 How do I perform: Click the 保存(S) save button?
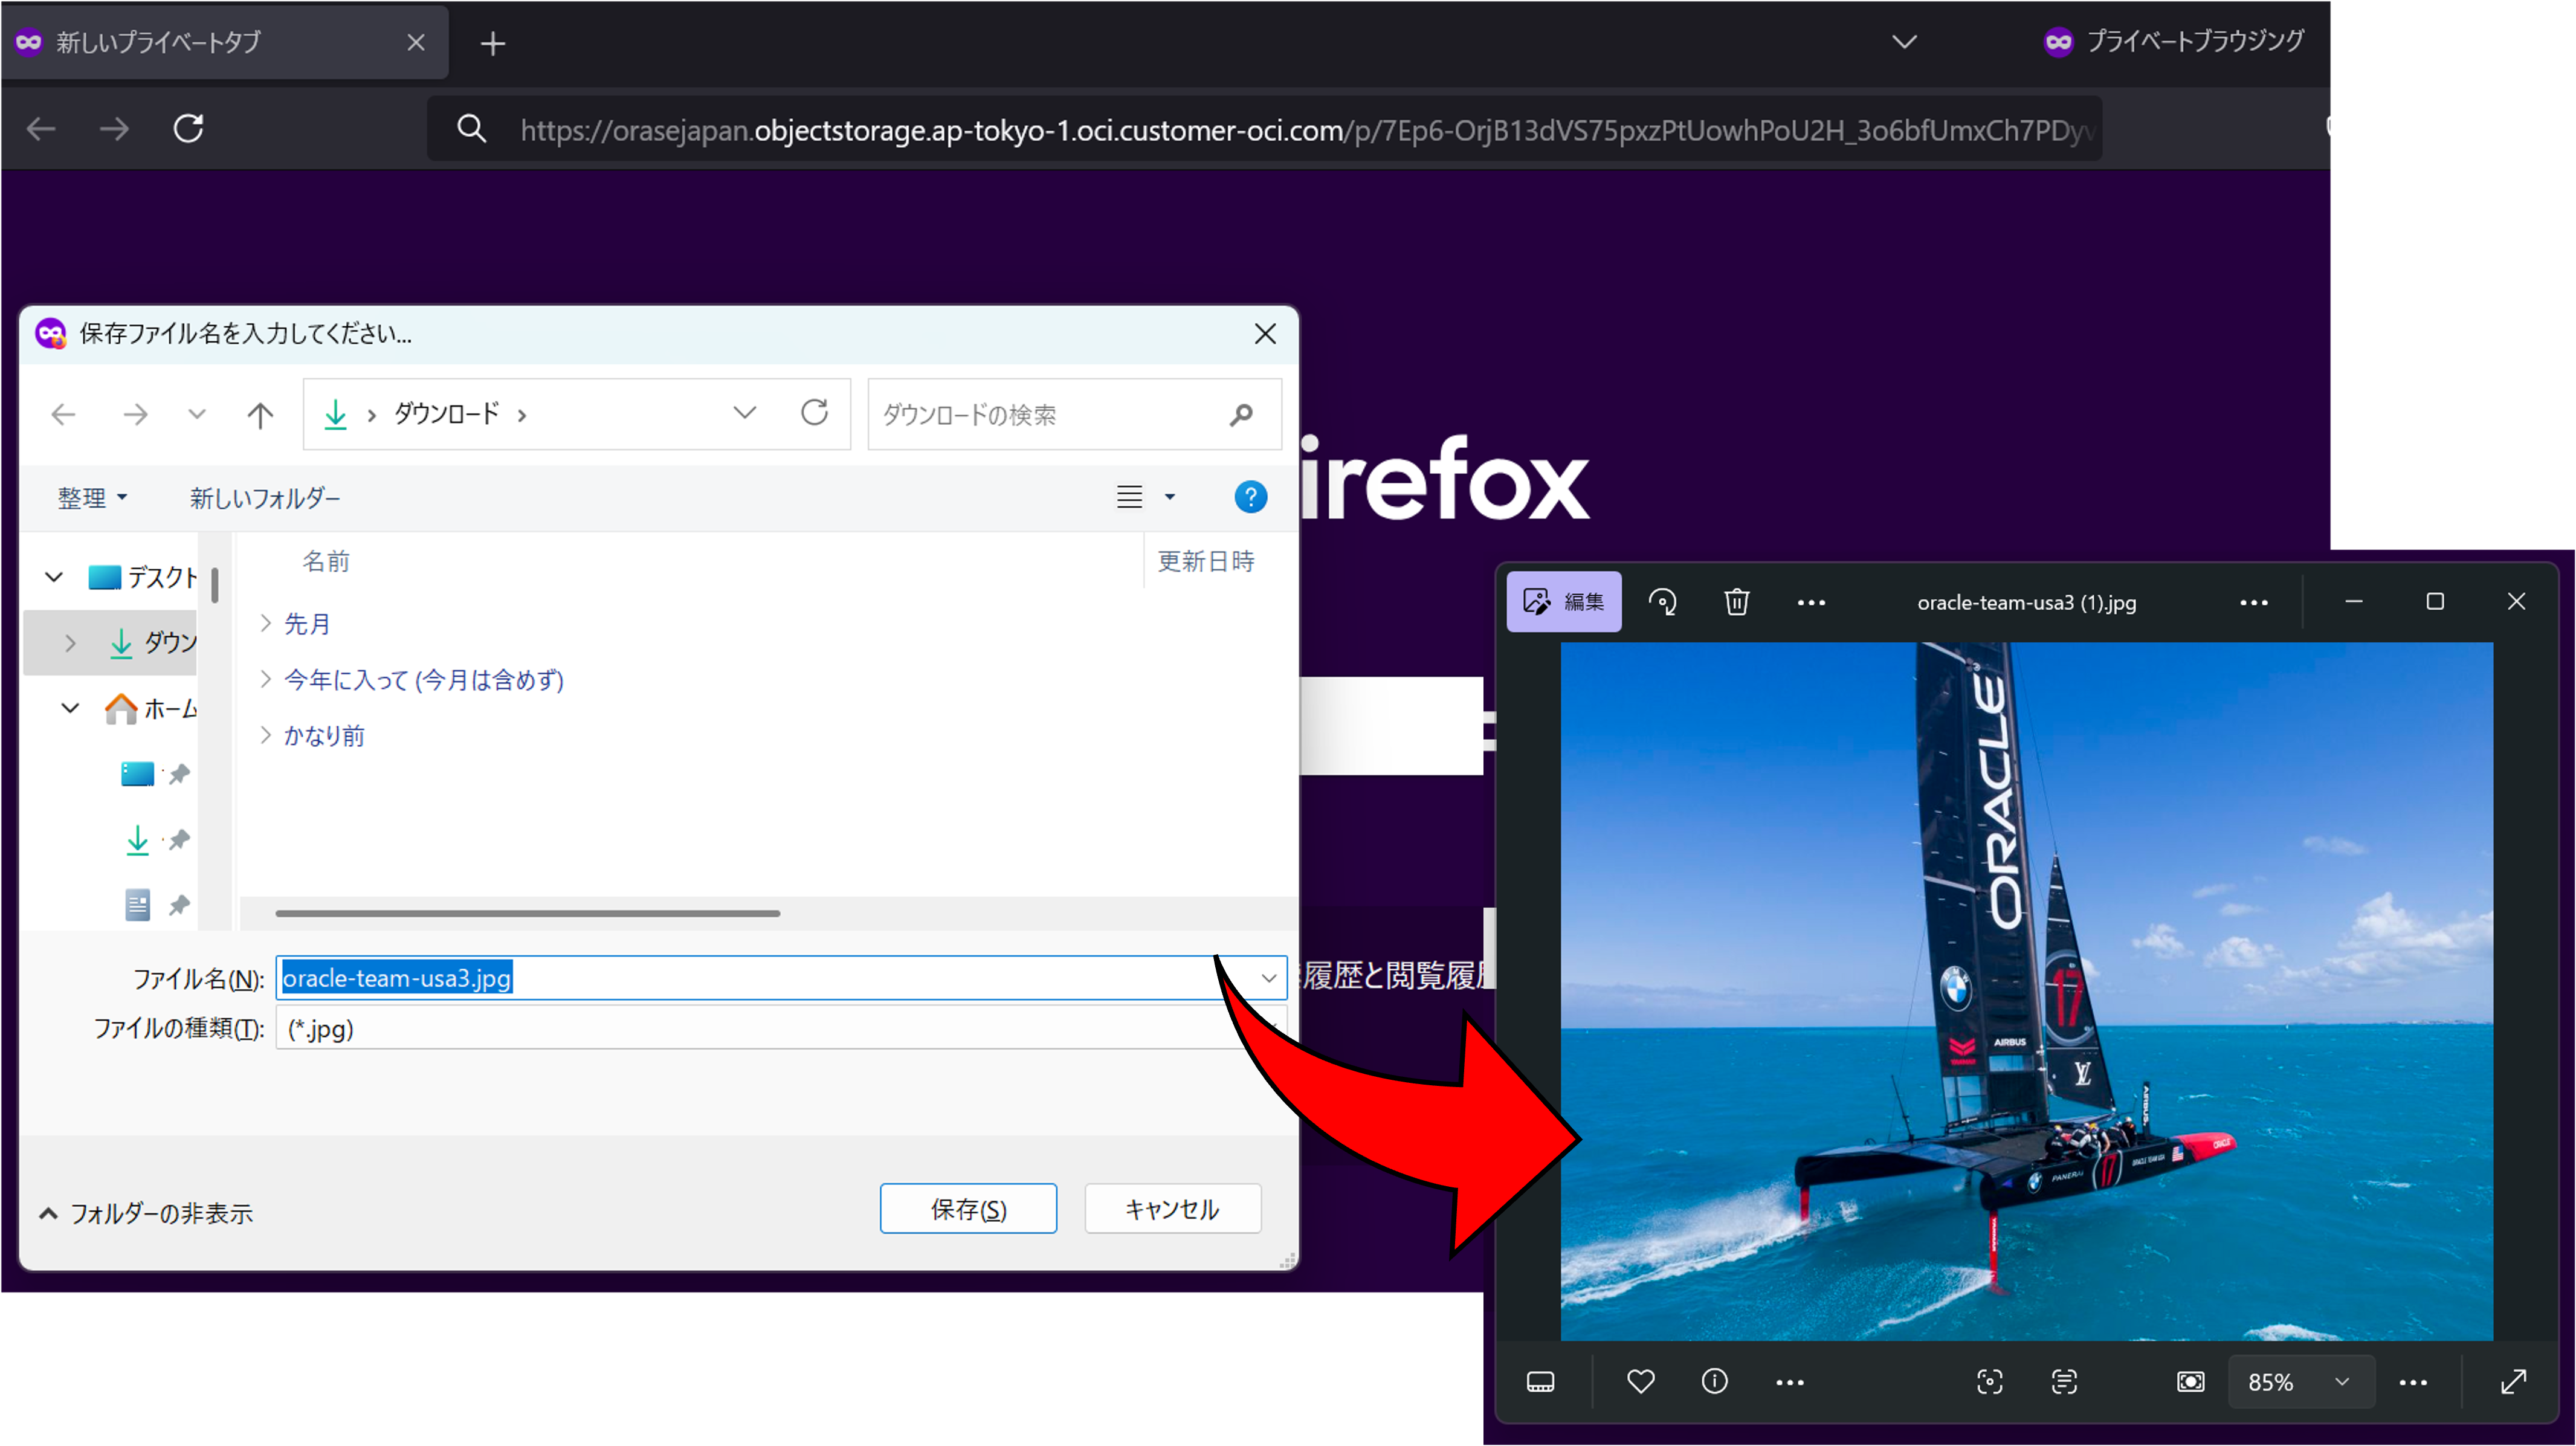click(968, 1209)
